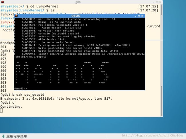Click the upper terminal pane scrollbar thumb
The height and width of the screenshot is (139, 186).
point(161,10)
